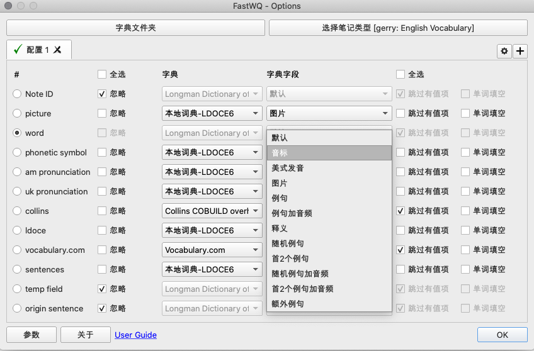Check 跳过有值项 in phonetic symbol row

[401, 152]
